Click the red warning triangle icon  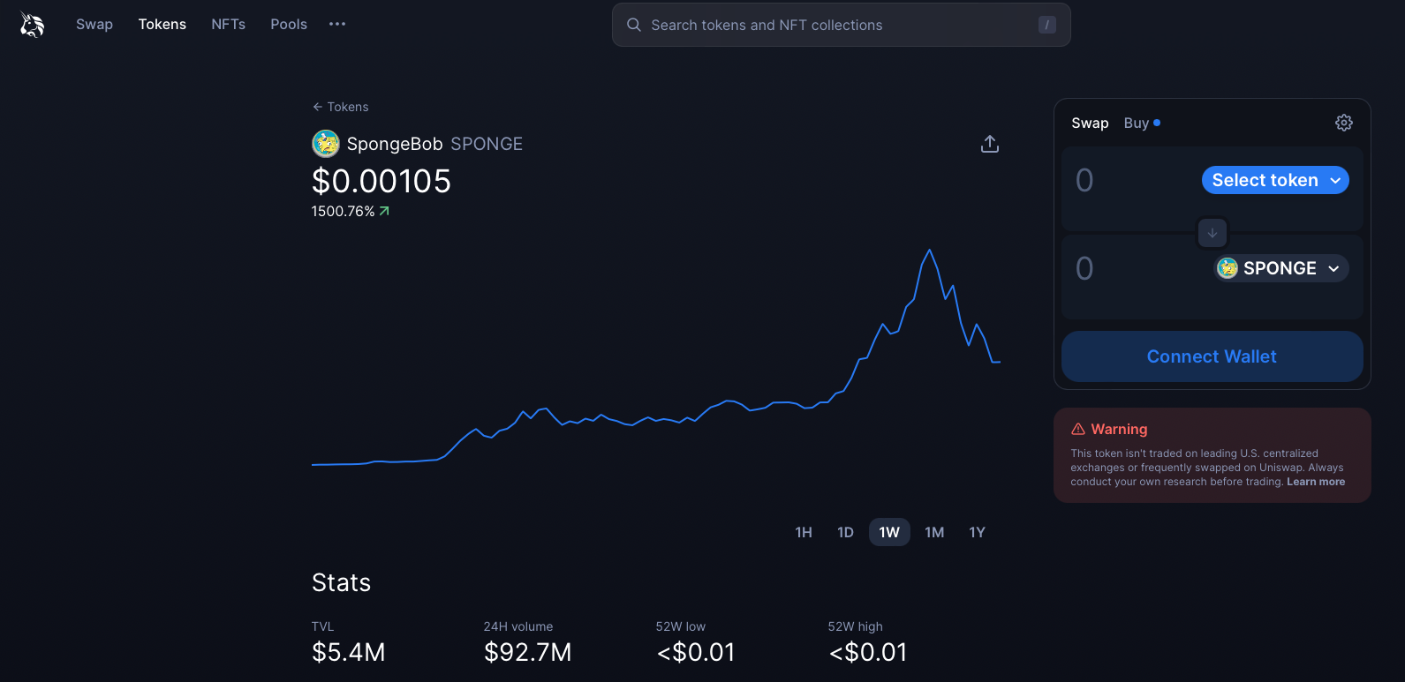pos(1078,429)
